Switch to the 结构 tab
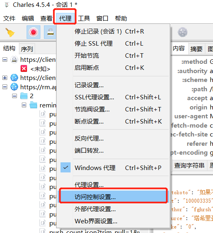 [9, 48]
